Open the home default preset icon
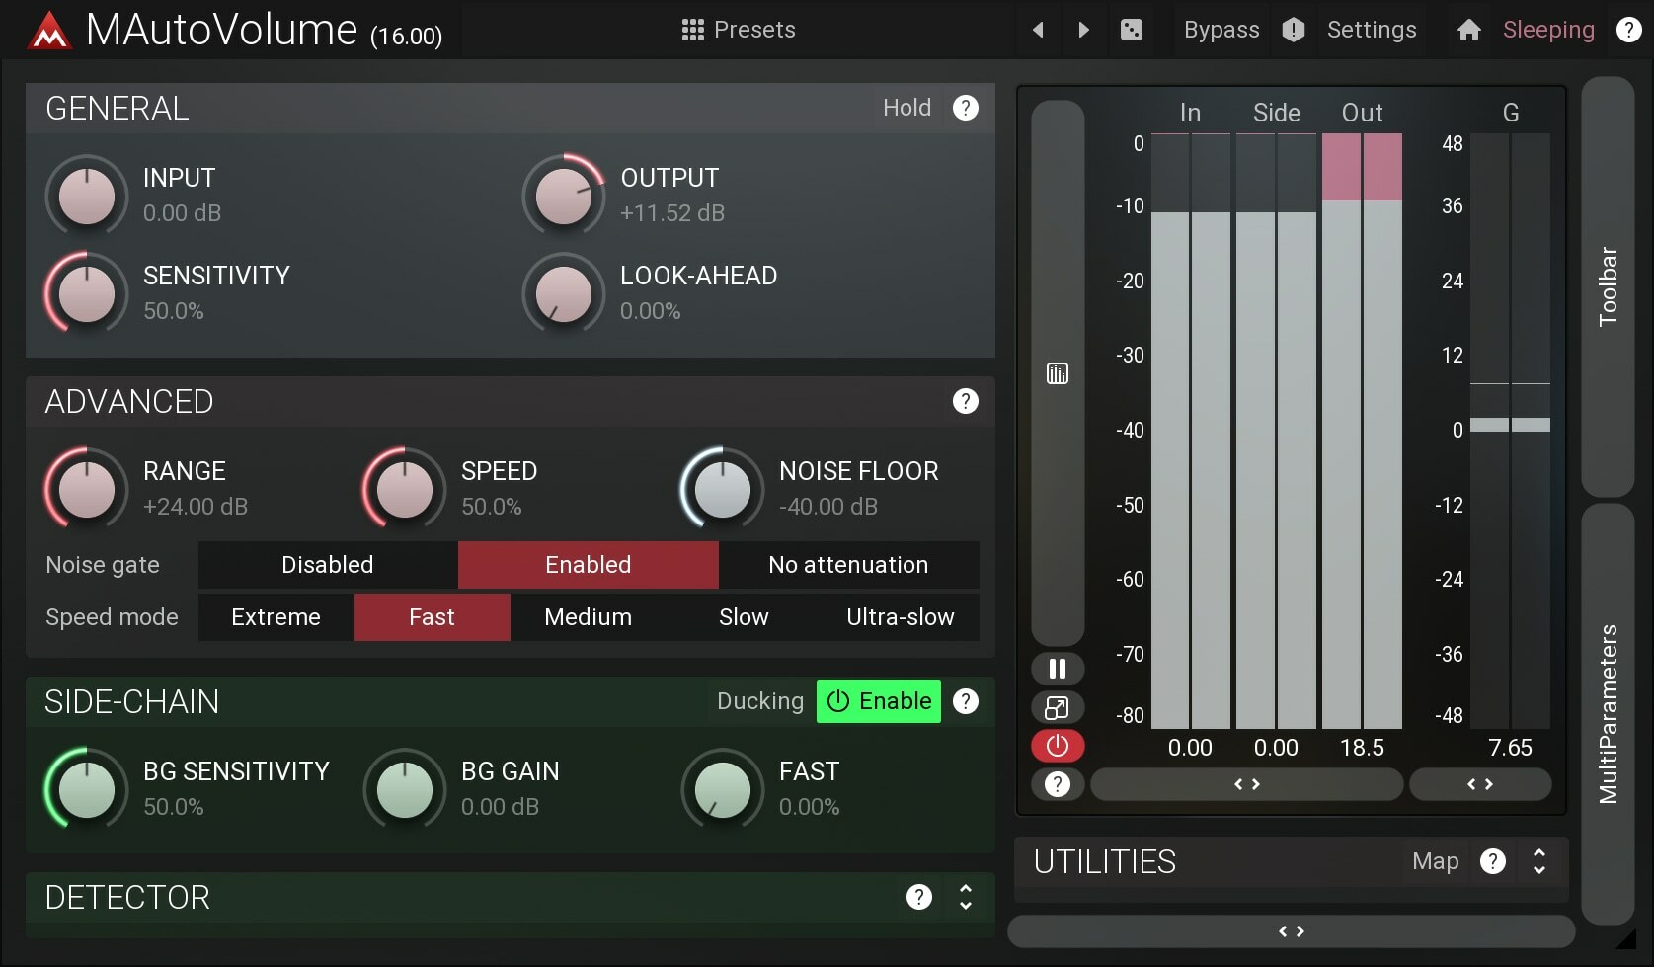This screenshot has width=1654, height=967. (x=1468, y=30)
